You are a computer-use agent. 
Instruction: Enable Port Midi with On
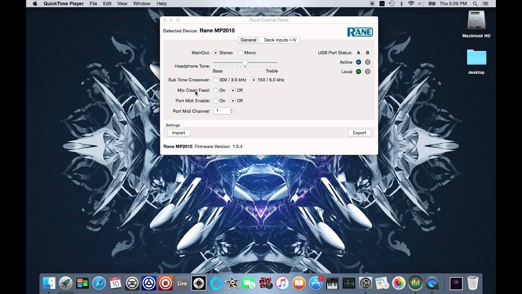(215, 101)
